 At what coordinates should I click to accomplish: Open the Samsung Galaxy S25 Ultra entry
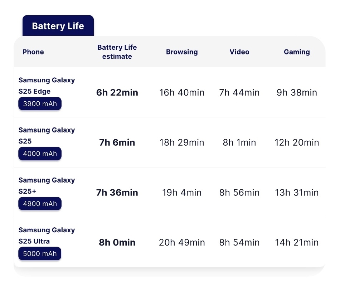tap(47, 236)
